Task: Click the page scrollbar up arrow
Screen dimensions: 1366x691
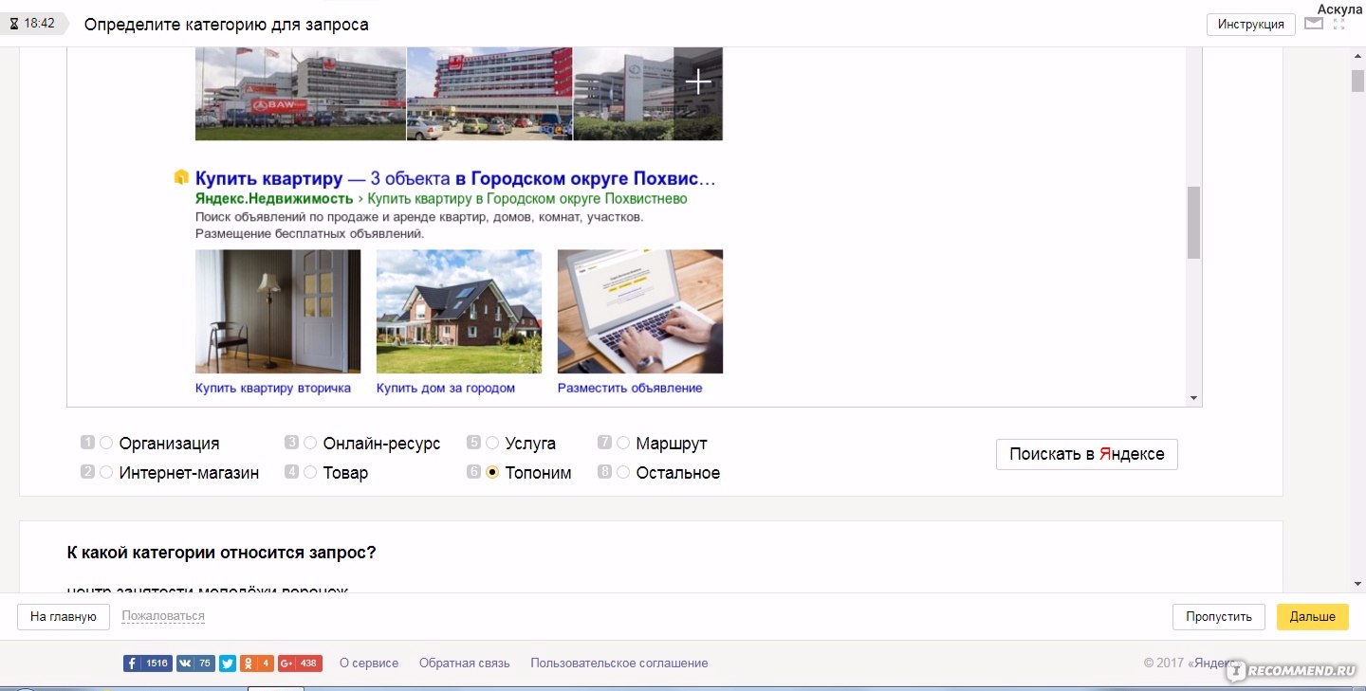Action: [1357, 56]
